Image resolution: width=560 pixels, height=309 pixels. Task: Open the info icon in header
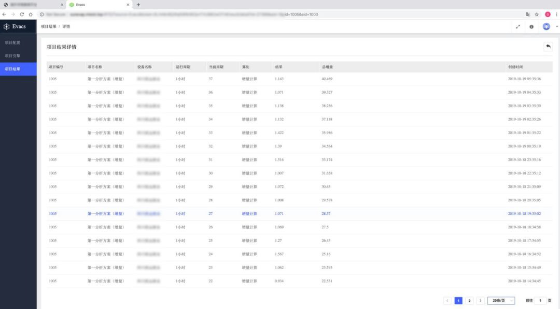click(531, 27)
